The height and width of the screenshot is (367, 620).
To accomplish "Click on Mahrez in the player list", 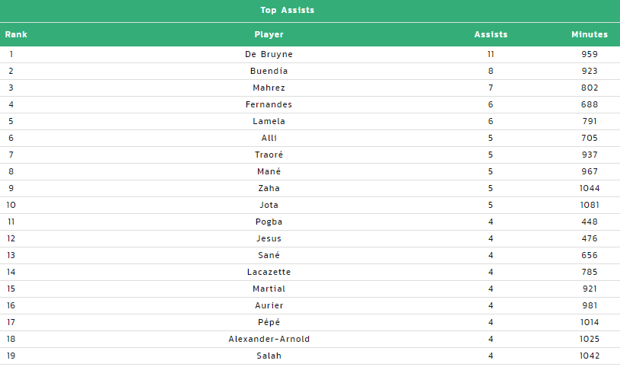I will pos(269,88).
